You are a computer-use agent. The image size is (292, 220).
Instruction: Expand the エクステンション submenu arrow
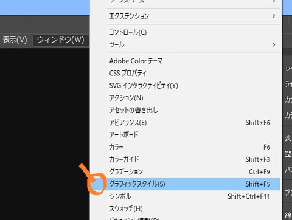(x=274, y=16)
